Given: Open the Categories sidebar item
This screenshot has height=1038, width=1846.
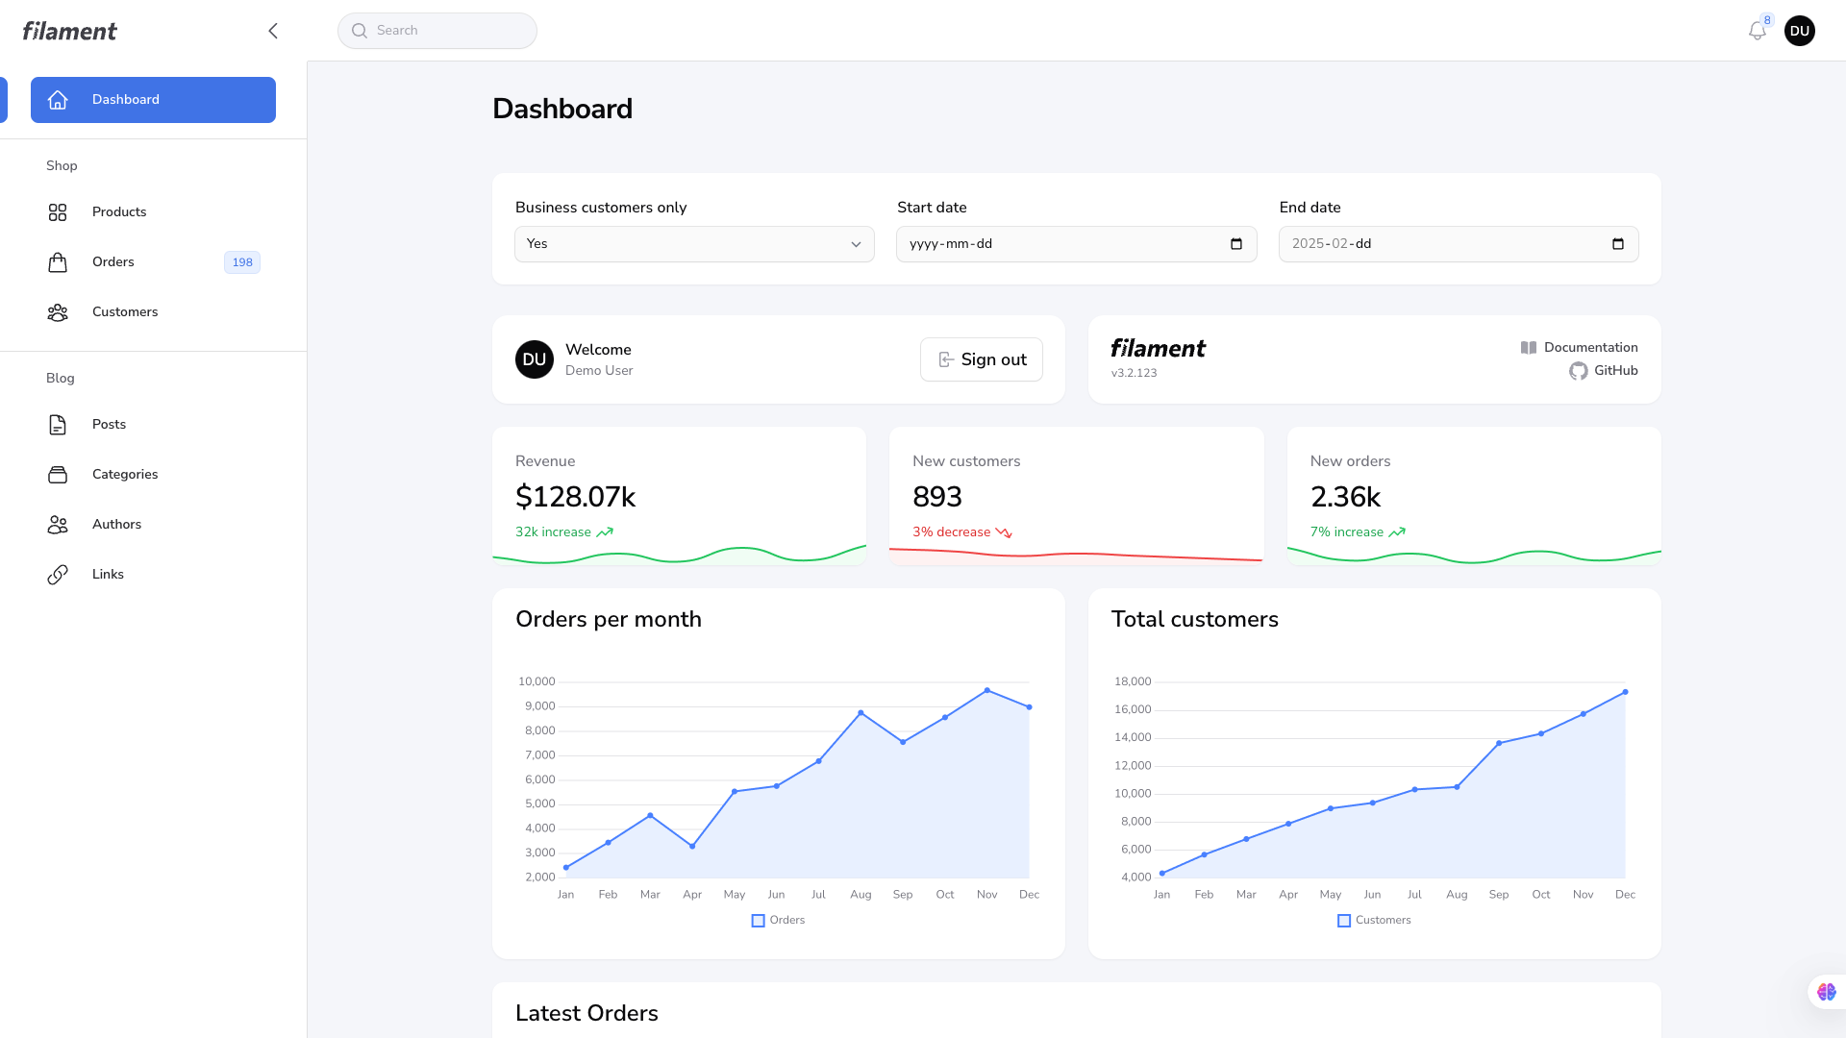Looking at the screenshot, I should pos(125,475).
